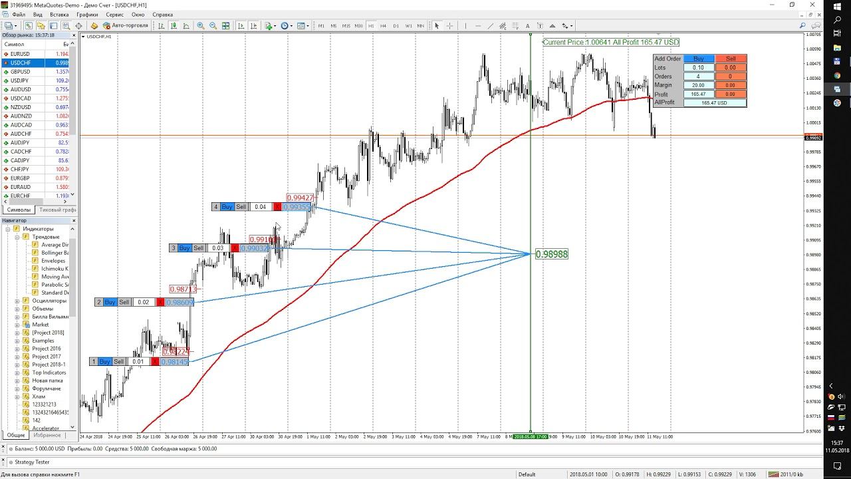The width and height of the screenshot is (851, 479).
Task: Switch chart to line chart mode
Action: (x=187, y=26)
